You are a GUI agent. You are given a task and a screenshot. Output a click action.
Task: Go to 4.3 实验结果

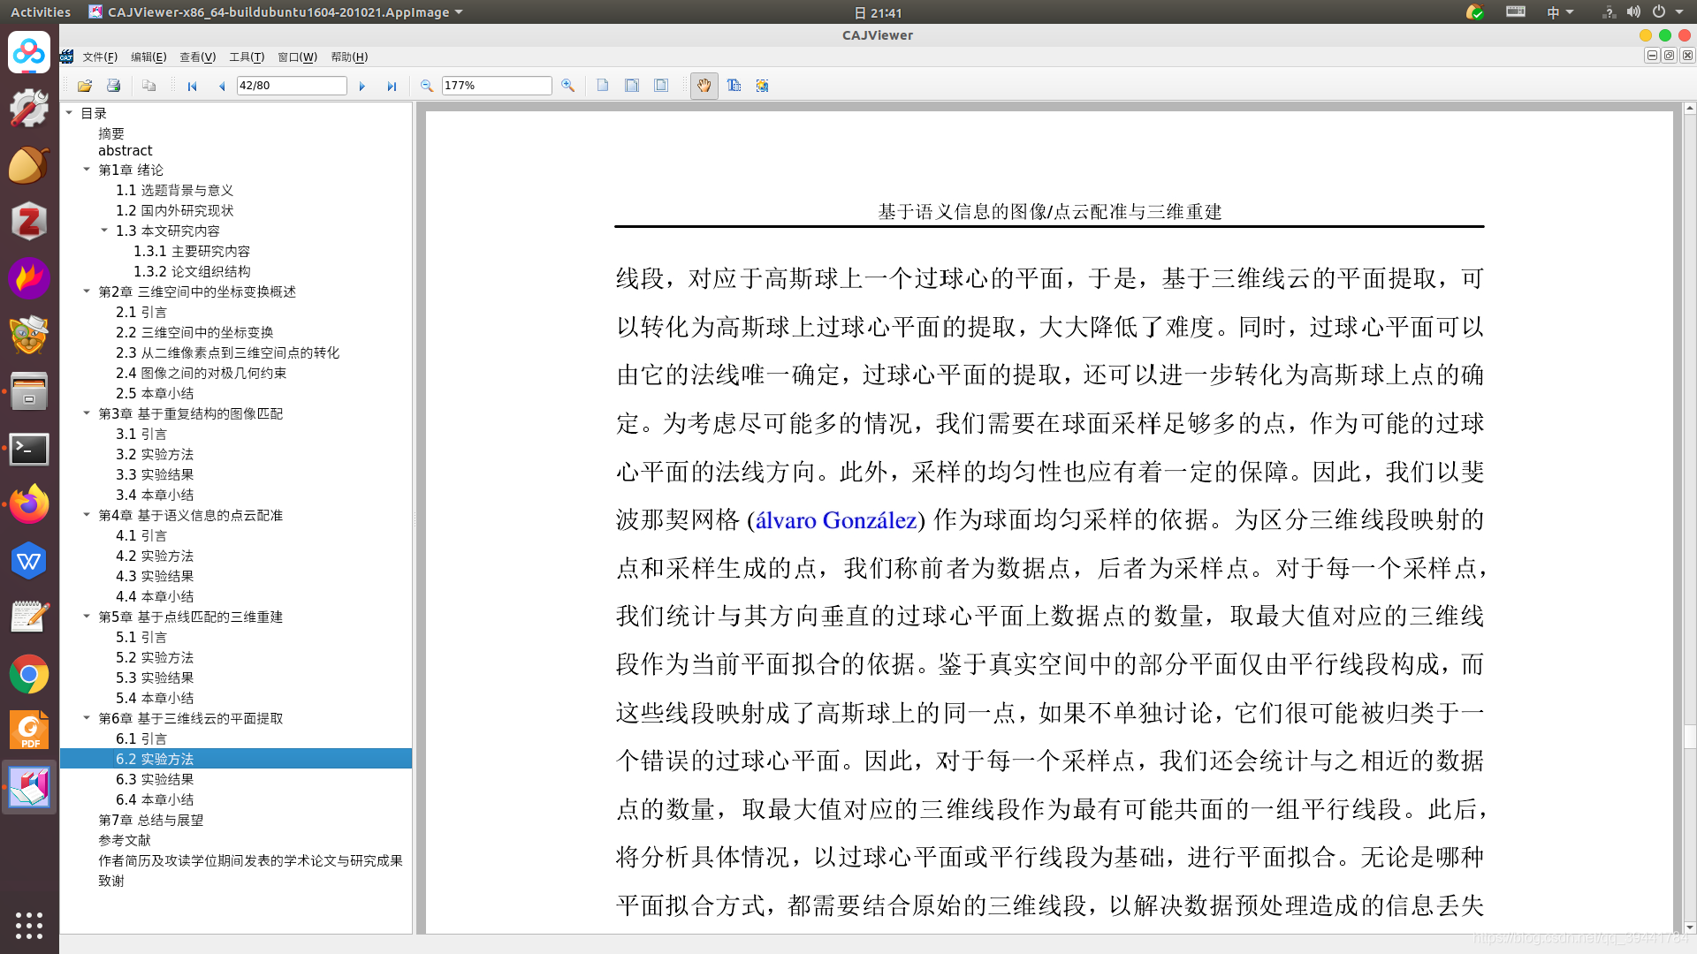click(x=155, y=576)
